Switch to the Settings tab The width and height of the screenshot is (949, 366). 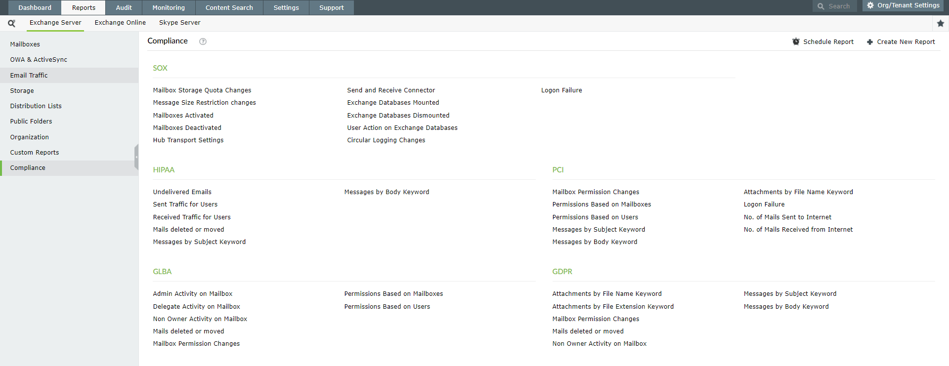286,7
